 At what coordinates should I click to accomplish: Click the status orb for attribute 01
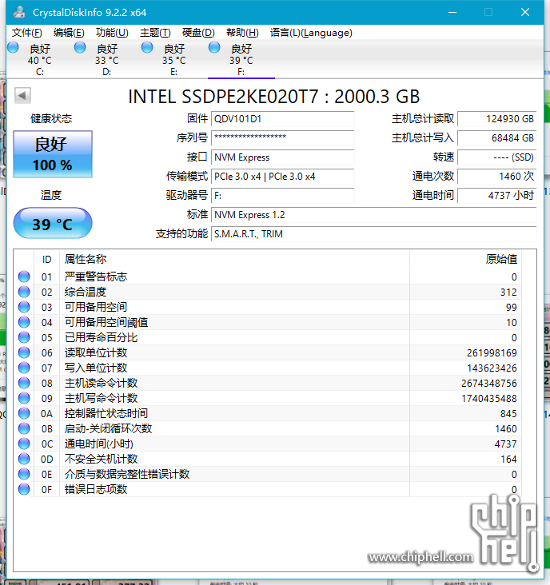pyautogui.click(x=24, y=277)
